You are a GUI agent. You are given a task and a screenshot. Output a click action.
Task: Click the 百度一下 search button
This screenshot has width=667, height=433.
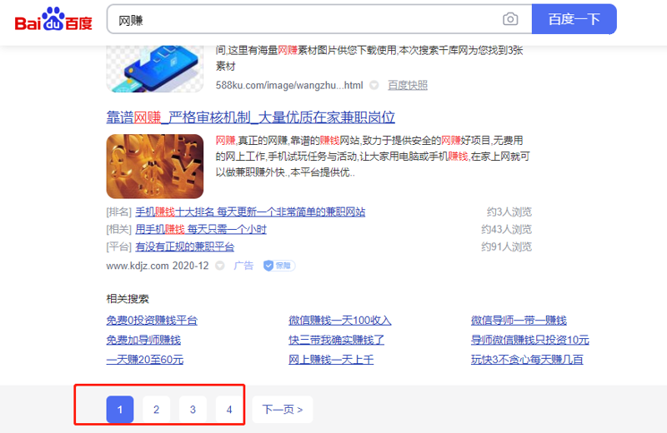point(574,19)
